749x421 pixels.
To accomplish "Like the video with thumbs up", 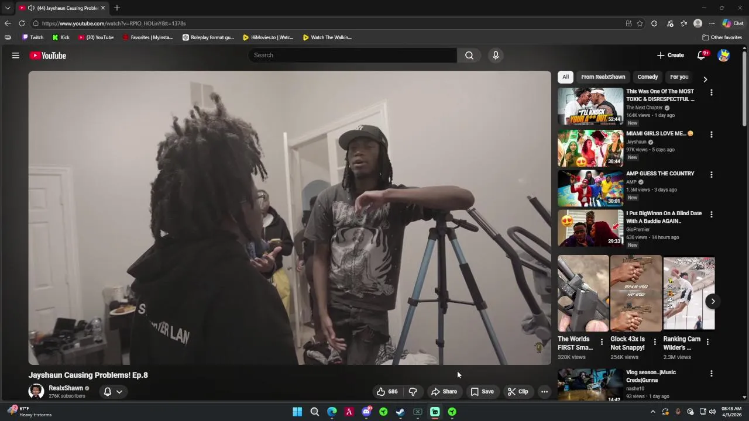I will click(x=386, y=392).
